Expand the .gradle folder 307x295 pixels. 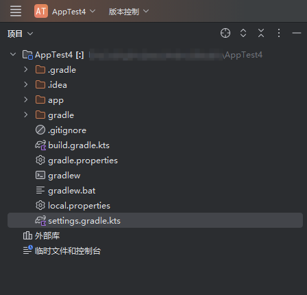(26, 69)
